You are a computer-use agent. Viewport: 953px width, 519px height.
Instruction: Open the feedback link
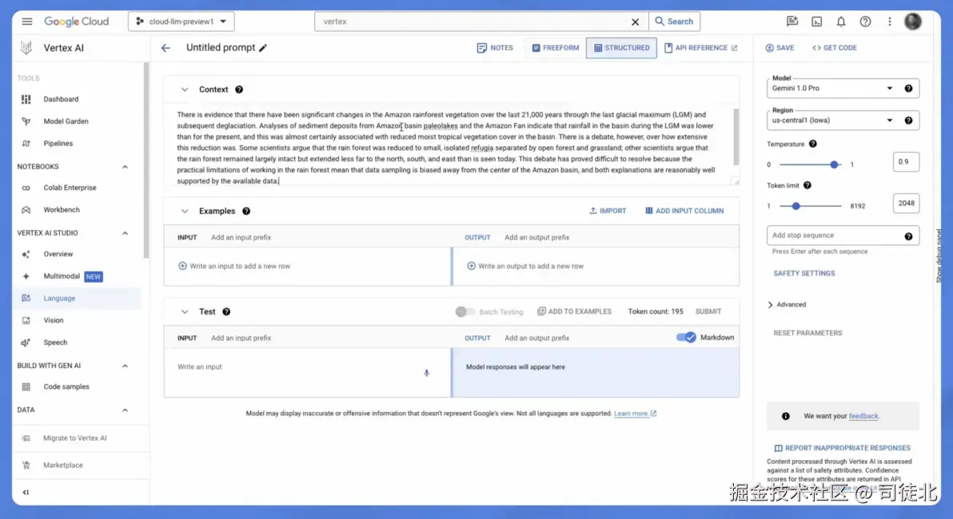point(863,417)
